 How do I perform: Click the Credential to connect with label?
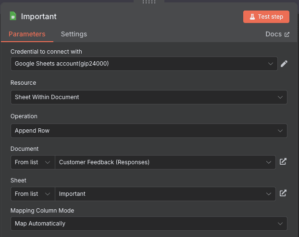click(x=46, y=52)
